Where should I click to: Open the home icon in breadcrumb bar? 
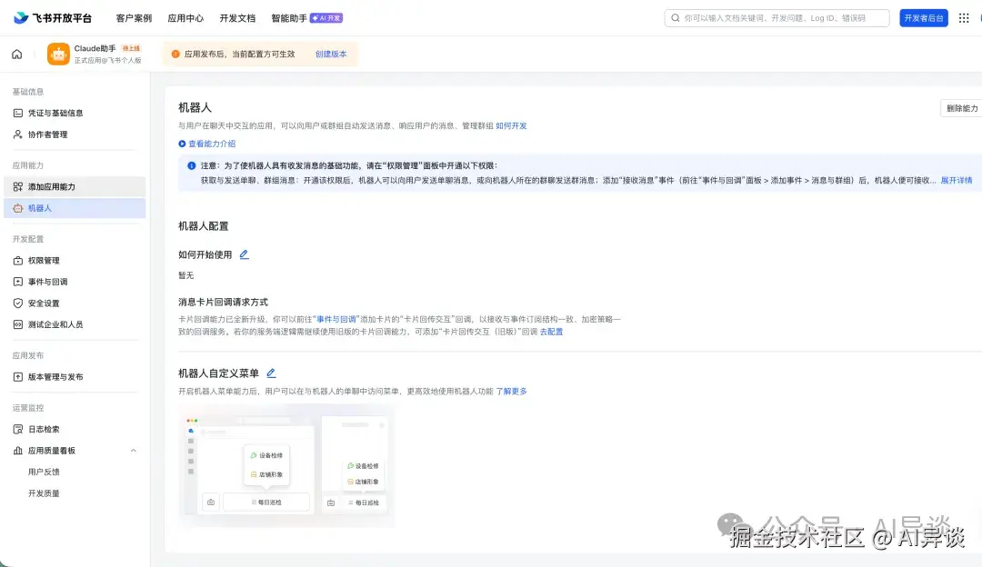(17, 54)
